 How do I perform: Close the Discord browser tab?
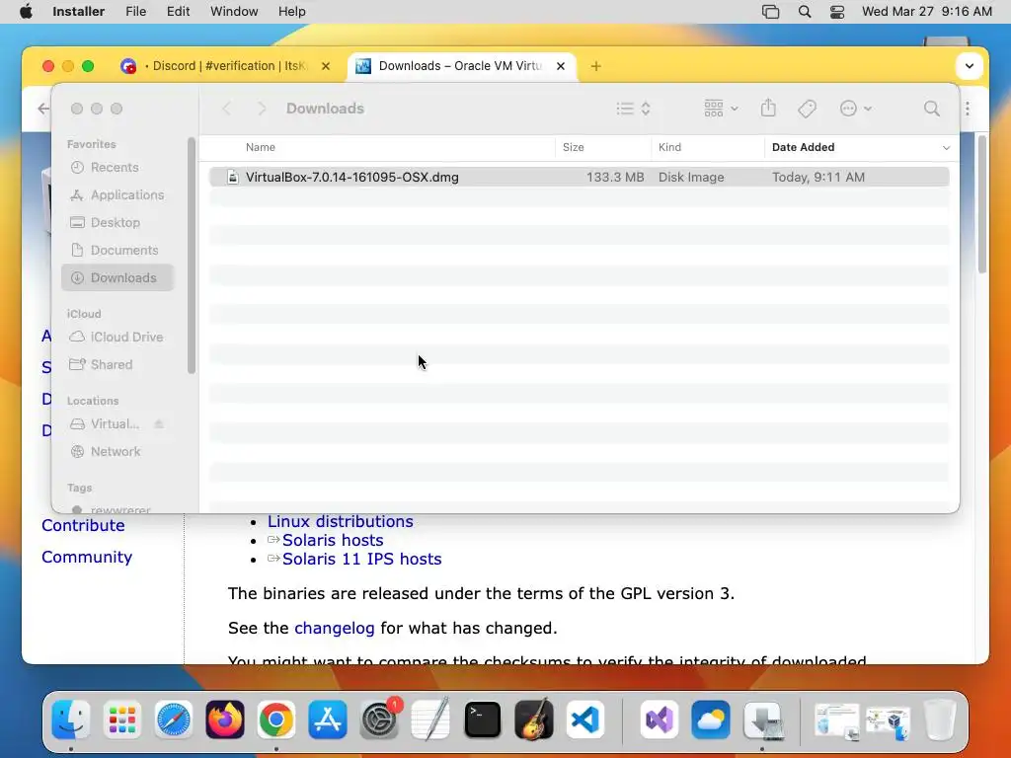(326, 66)
